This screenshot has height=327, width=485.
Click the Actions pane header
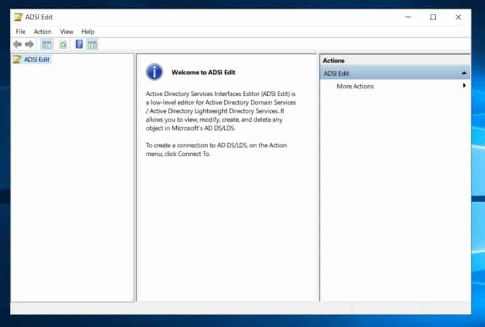[395, 61]
